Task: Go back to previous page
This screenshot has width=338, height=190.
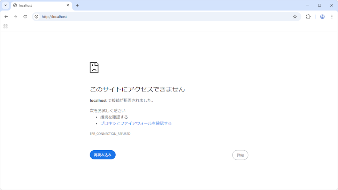Action: pyautogui.click(x=6, y=17)
